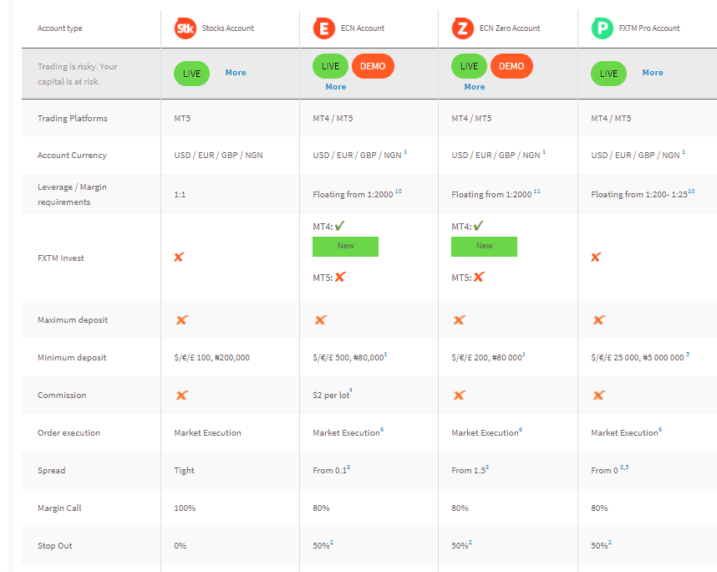Click the ECN Zero Account Z logo icon

click(x=462, y=28)
